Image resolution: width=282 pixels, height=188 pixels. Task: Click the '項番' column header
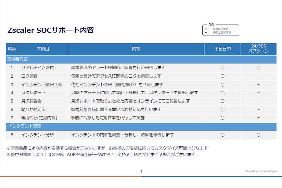(12, 49)
